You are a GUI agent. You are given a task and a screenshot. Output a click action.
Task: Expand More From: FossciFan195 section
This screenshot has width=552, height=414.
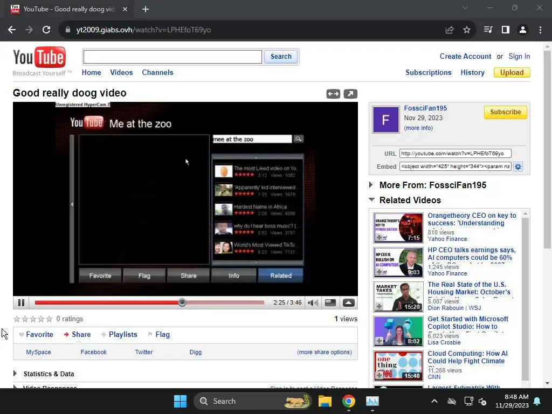click(371, 185)
